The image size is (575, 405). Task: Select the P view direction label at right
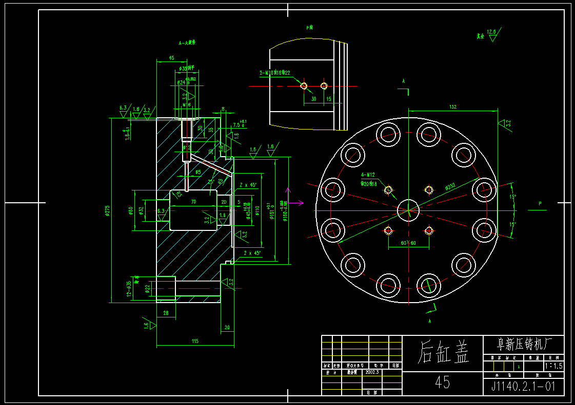tap(540, 204)
